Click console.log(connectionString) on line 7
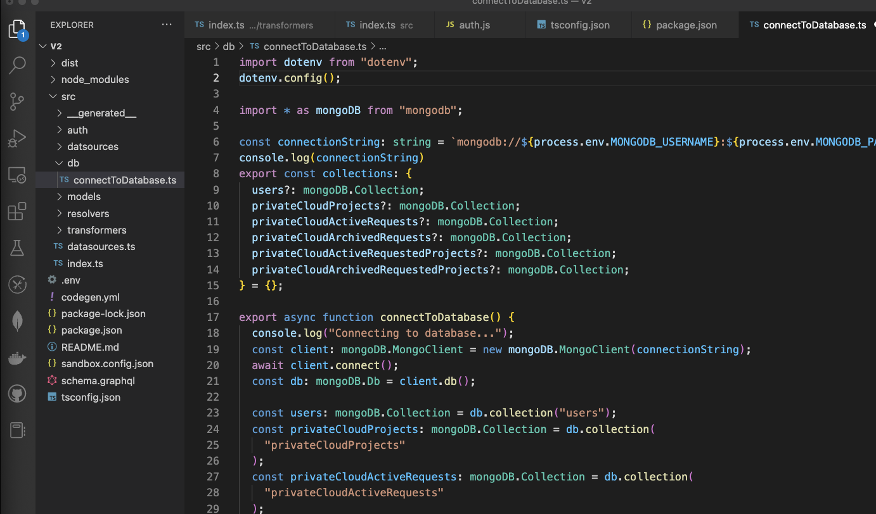876x514 pixels. [x=332, y=158]
